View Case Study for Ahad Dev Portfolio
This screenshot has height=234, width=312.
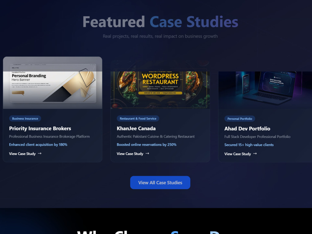point(241,154)
